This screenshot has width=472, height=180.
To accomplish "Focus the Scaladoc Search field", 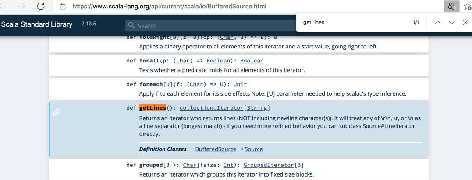I will [x=211, y=25].
